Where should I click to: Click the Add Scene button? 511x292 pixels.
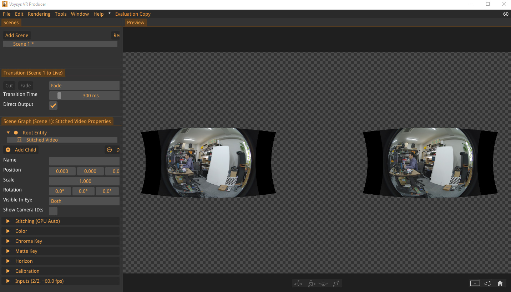point(17,35)
